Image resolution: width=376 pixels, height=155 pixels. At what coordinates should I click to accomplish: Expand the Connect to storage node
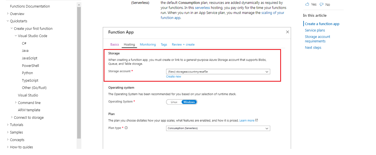click(x=11, y=118)
